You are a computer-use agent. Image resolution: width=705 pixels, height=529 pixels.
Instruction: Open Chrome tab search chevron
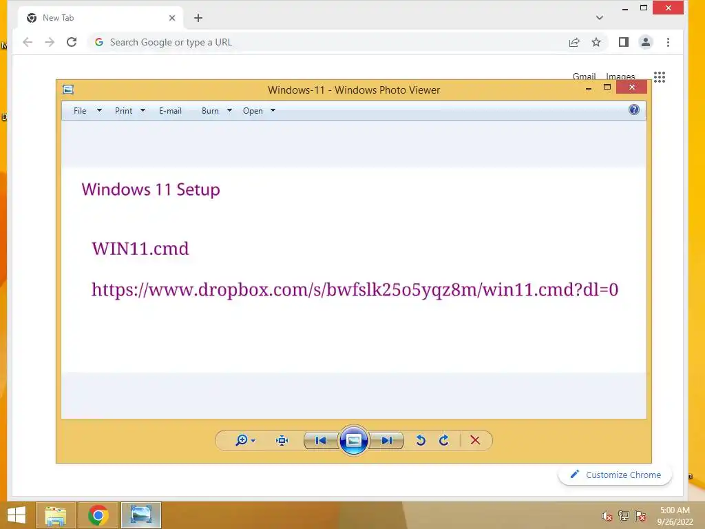point(600,18)
